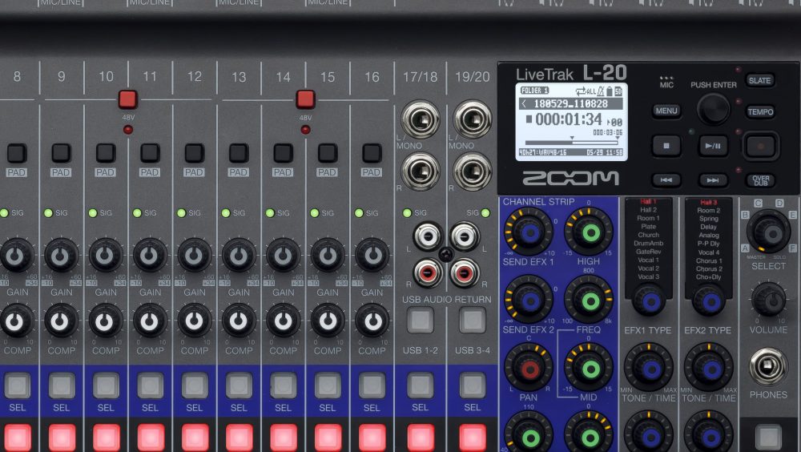Select channel 14 with its SEL button
This screenshot has width=801, height=452.
pos(283,385)
